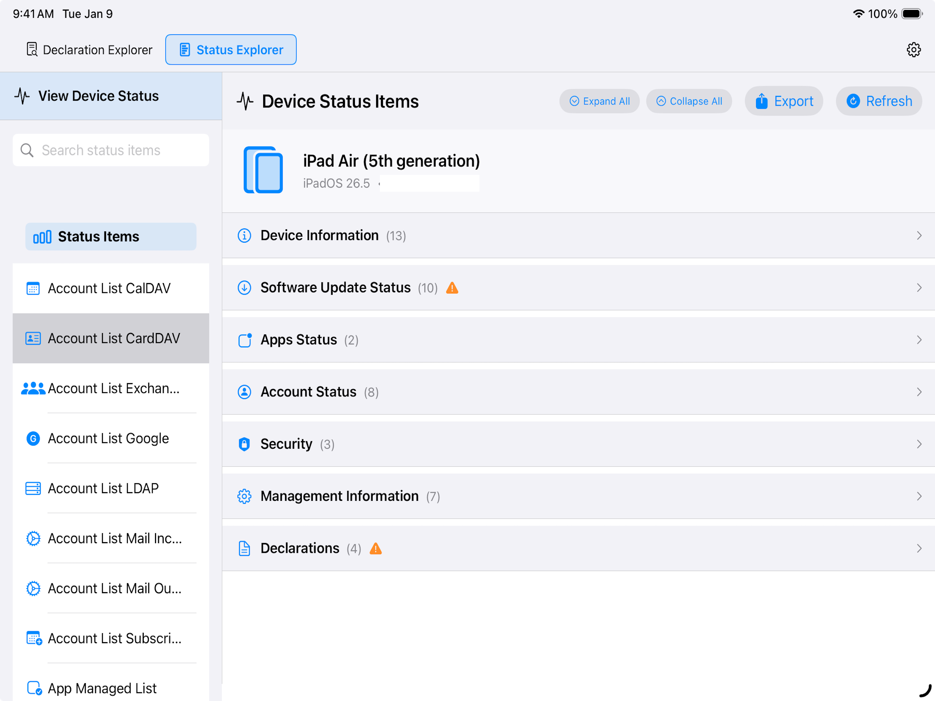
Task: Select the Status Items section header
Action: click(x=111, y=237)
